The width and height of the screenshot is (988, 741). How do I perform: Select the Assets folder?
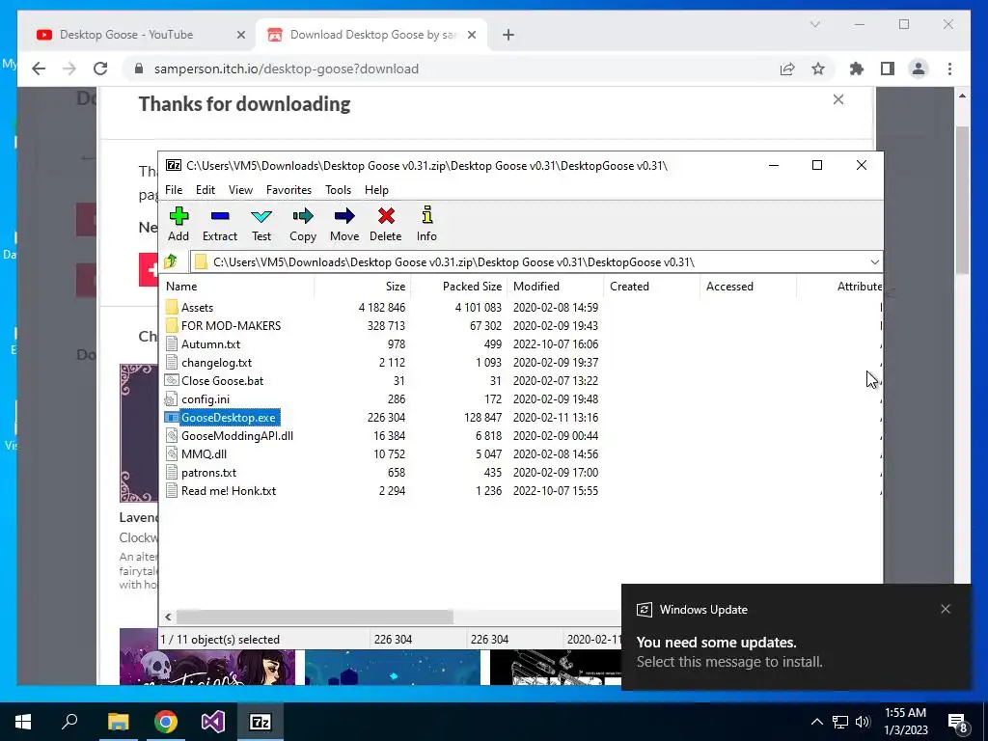(197, 308)
